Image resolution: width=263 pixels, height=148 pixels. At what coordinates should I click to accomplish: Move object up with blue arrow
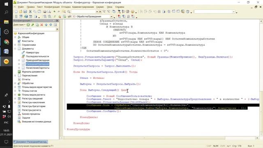(46, 25)
